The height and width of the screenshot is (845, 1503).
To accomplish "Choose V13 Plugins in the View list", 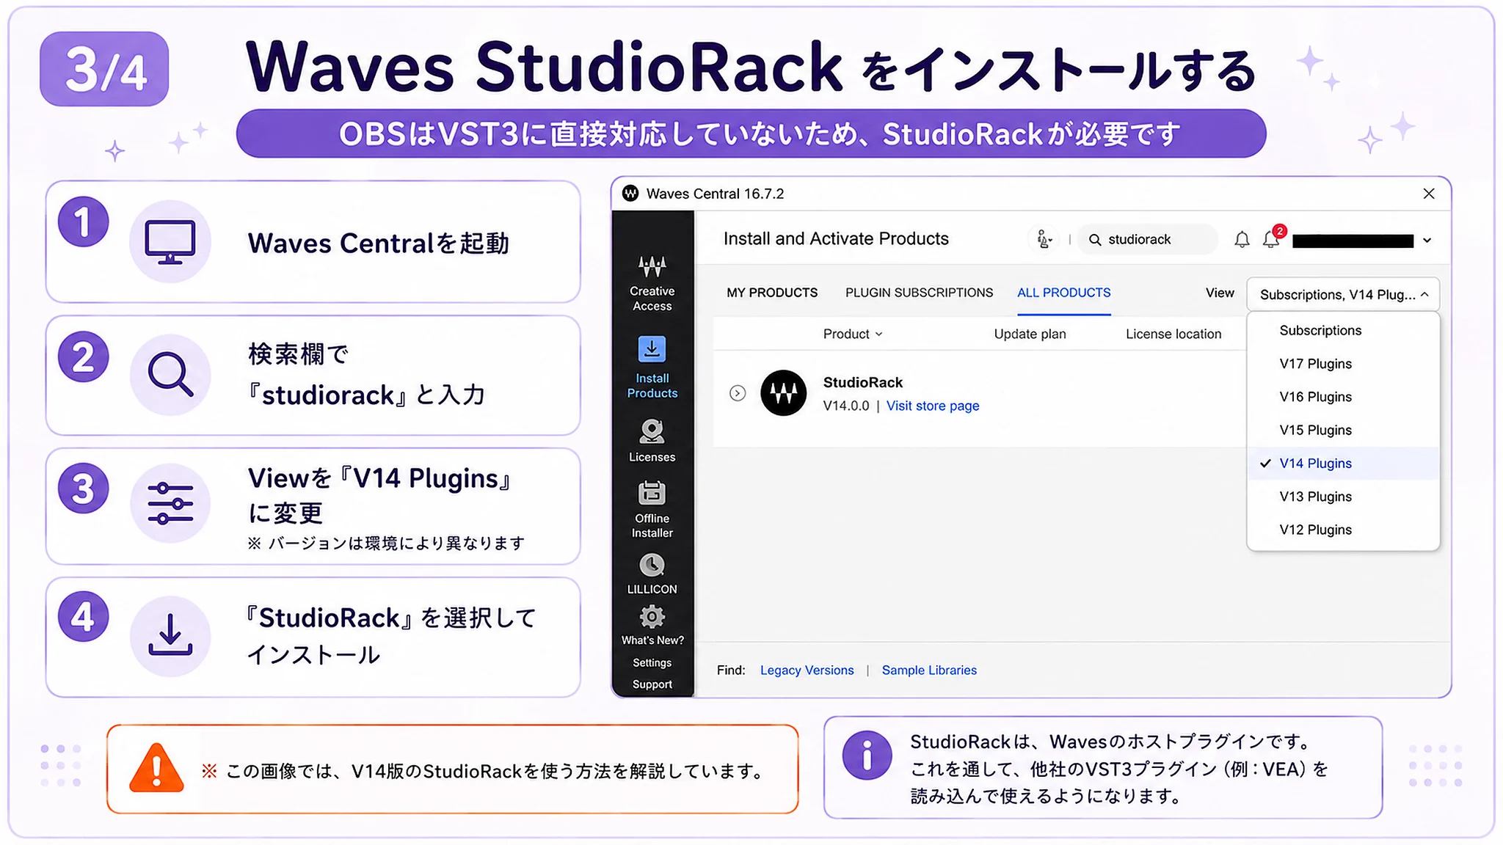I will (x=1343, y=497).
